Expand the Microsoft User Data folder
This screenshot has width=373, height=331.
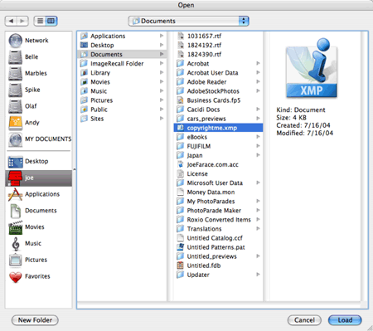(258, 183)
